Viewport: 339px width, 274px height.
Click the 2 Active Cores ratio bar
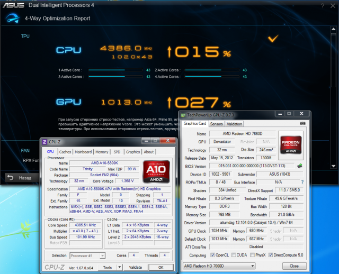coord(212,70)
